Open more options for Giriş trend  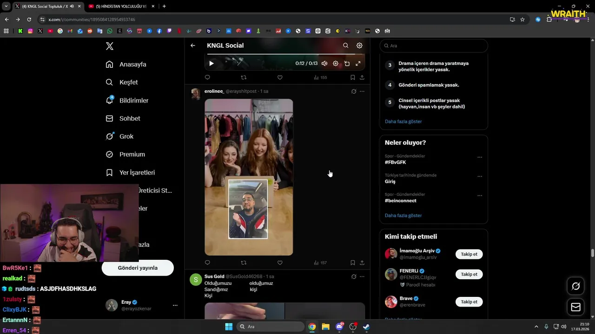(x=480, y=176)
